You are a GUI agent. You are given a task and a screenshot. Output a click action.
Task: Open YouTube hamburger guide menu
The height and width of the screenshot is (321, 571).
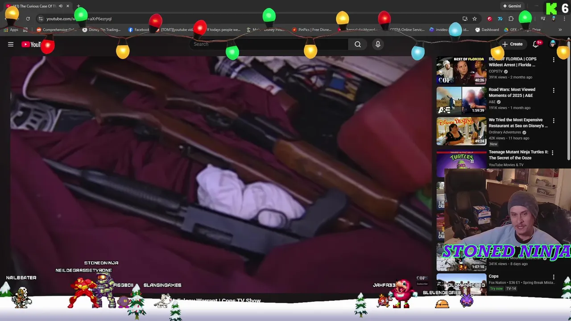[x=11, y=44]
